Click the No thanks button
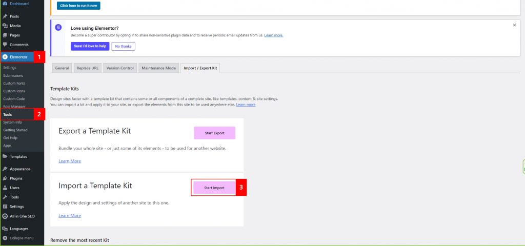This screenshot has height=246, width=525. [x=123, y=46]
